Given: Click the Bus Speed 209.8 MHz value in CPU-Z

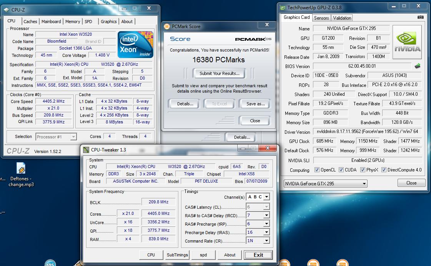Looking at the screenshot, I should pyautogui.click(x=53, y=115).
